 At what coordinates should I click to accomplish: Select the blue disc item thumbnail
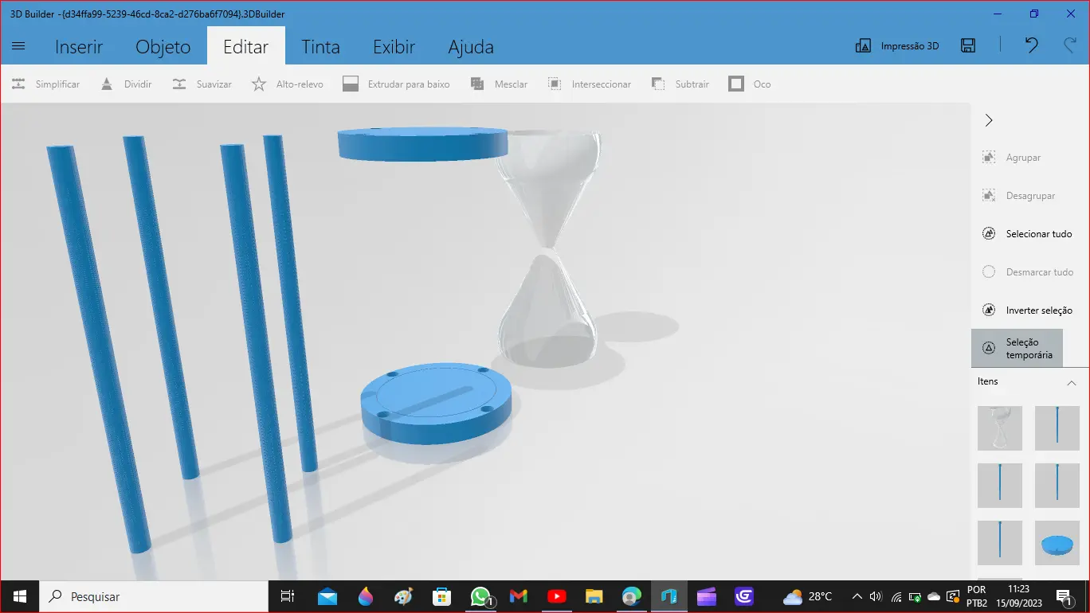pyautogui.click(x=1057, y=543)
